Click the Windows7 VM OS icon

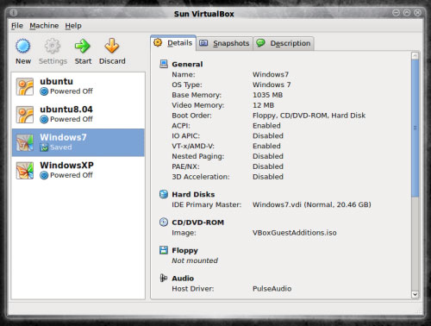25,142
